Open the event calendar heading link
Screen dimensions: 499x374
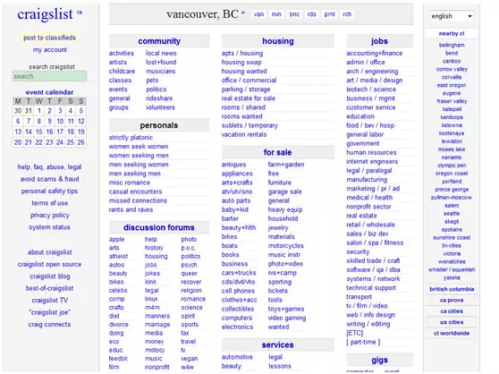click(x=49, y=92)
